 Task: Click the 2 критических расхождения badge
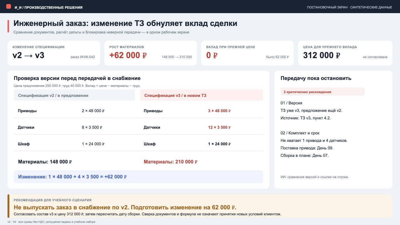pos(322,92)
